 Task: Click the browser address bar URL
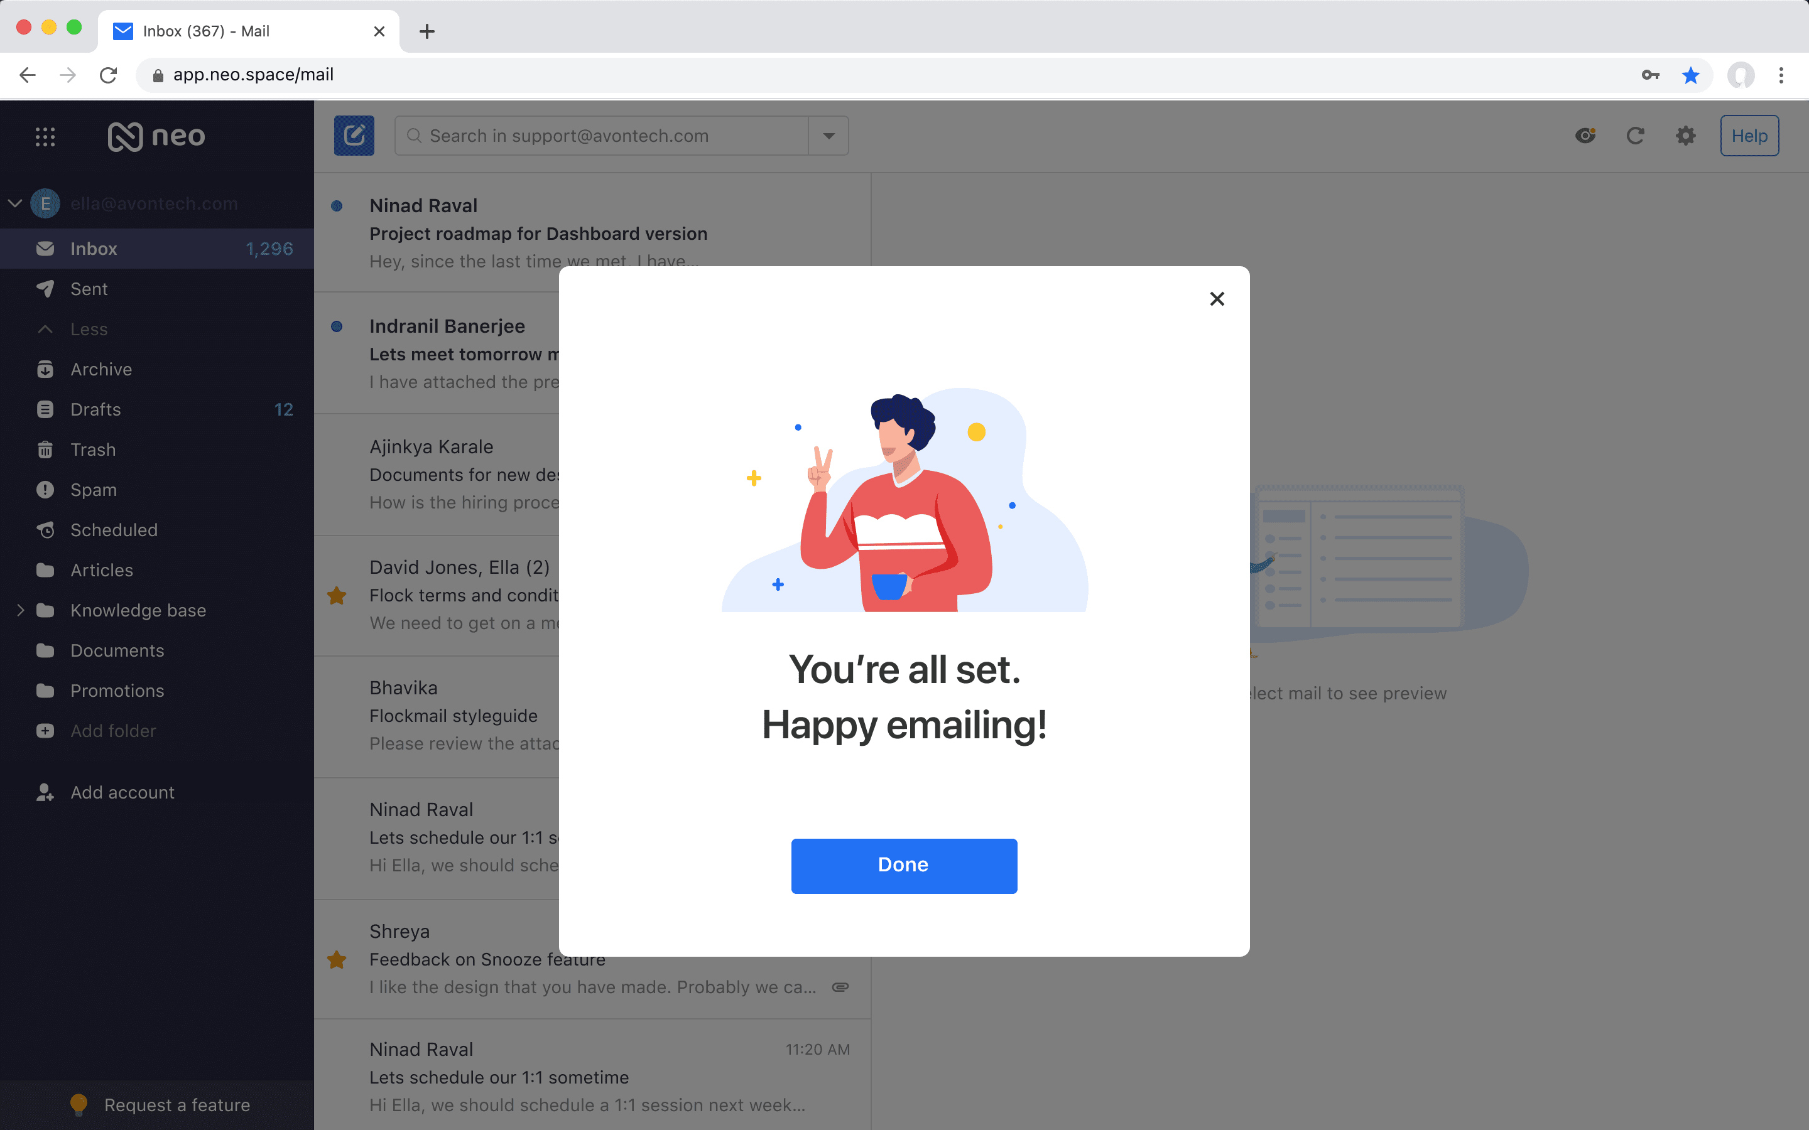tap(253, 75)
